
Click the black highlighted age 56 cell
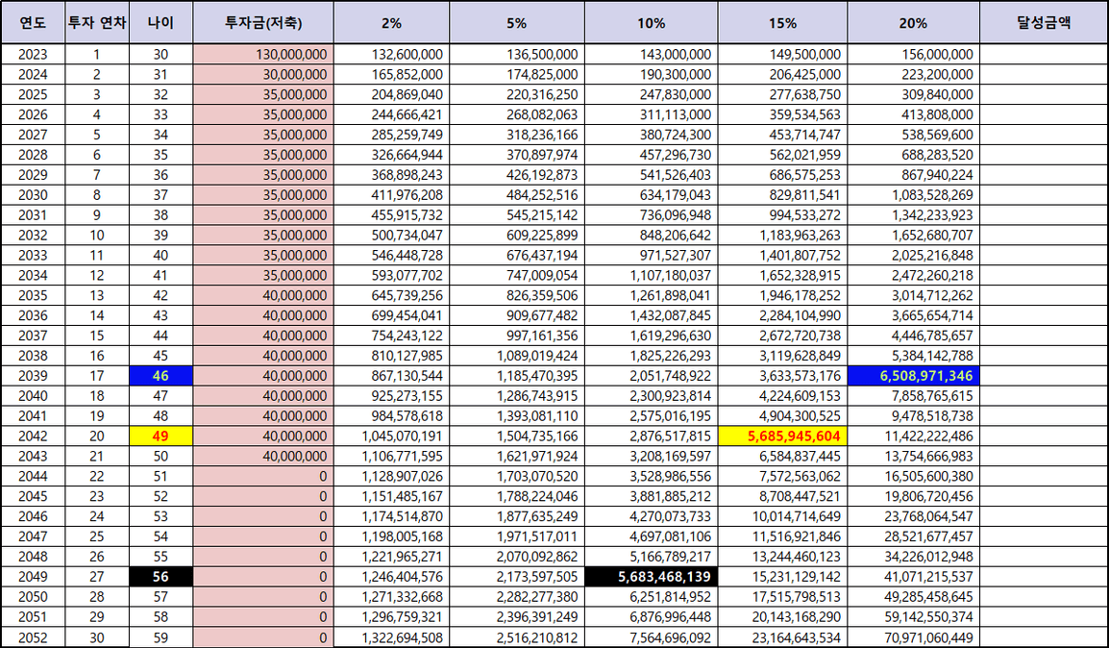click(160, 577)
